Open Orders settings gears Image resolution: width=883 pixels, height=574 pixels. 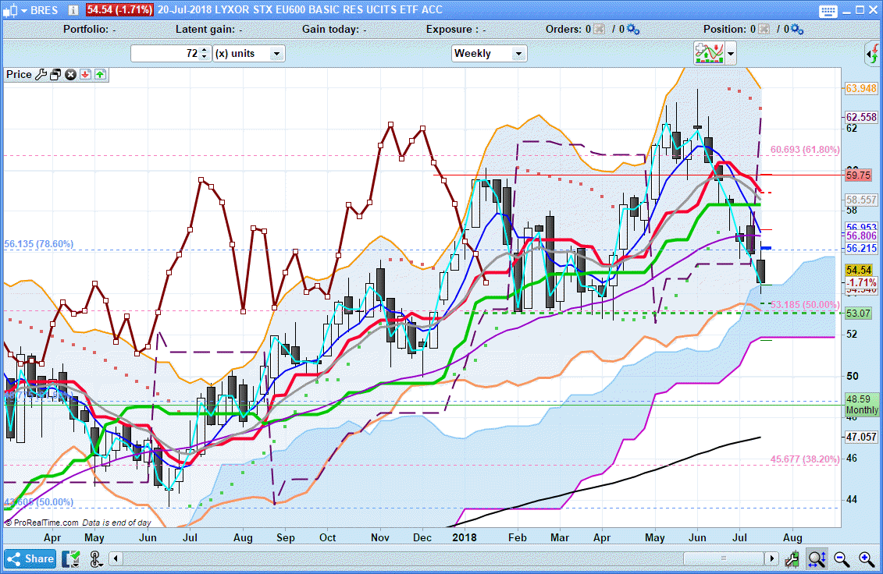pos(633,30)
